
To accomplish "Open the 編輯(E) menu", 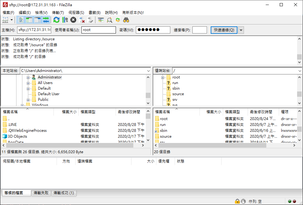I will coord(25,12).
